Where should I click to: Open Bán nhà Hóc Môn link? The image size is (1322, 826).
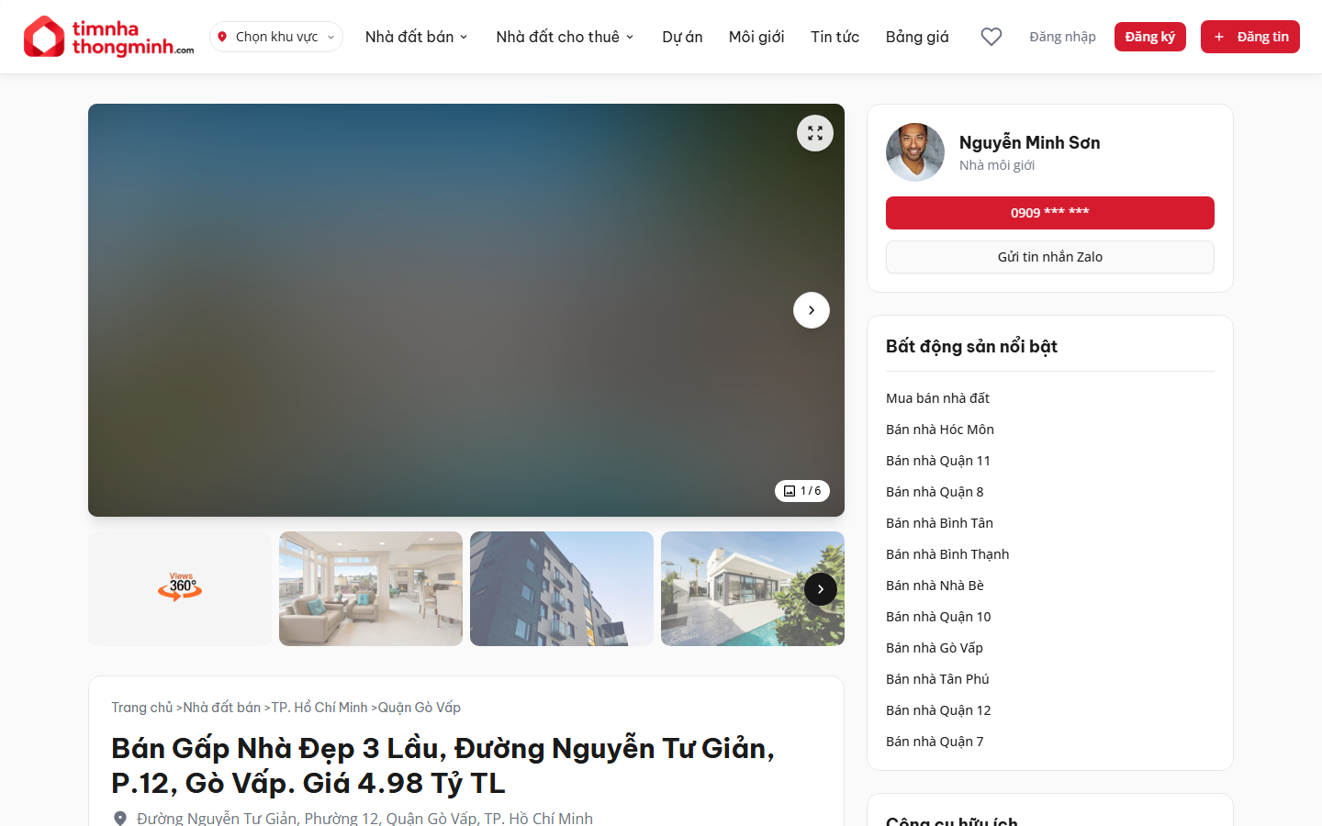pos(940,430)
